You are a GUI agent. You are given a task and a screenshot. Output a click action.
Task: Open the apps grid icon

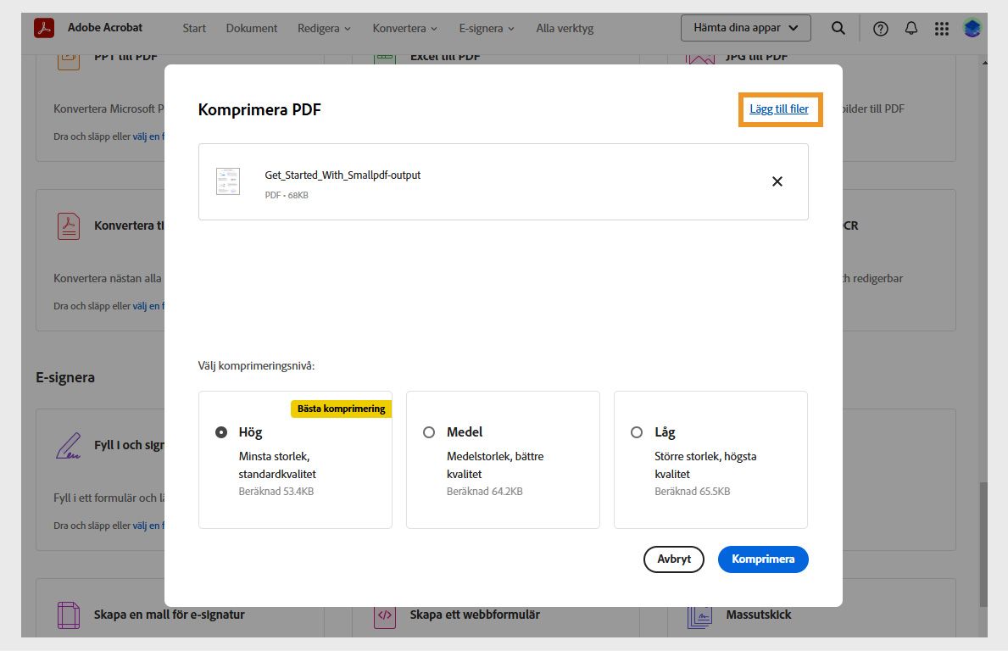(x=941, y=28)
